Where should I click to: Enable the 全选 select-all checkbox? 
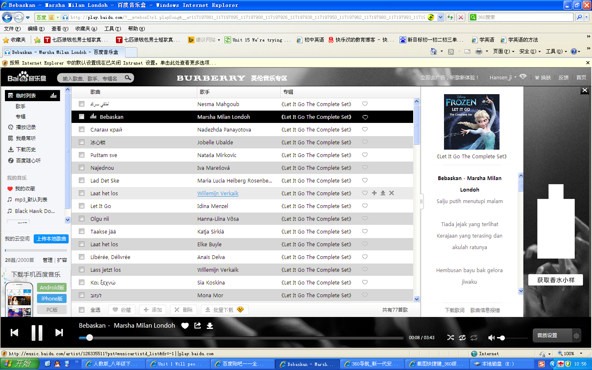point(81,310)
